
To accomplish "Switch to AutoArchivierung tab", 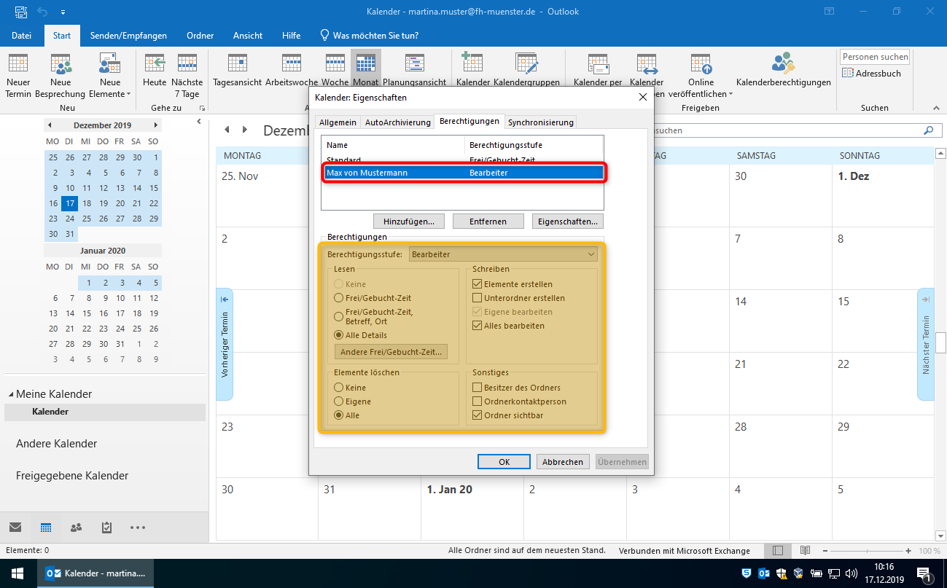I will [397, 122].
